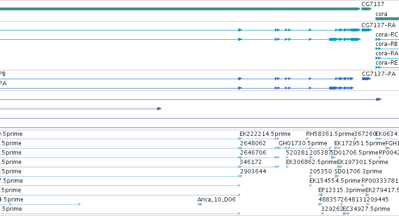Select EST label EK154554.5prime
Image resolution: width=399 pixels, height=216 pixels.
point(335,181)
